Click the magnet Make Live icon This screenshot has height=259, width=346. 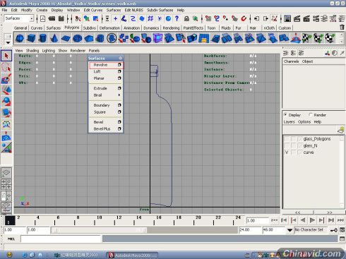pos(244,18)
